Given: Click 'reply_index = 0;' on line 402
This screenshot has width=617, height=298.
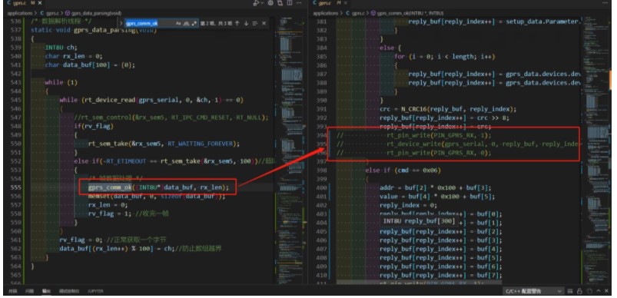Looking at the screenshot, I should click(x=408, y=205).
